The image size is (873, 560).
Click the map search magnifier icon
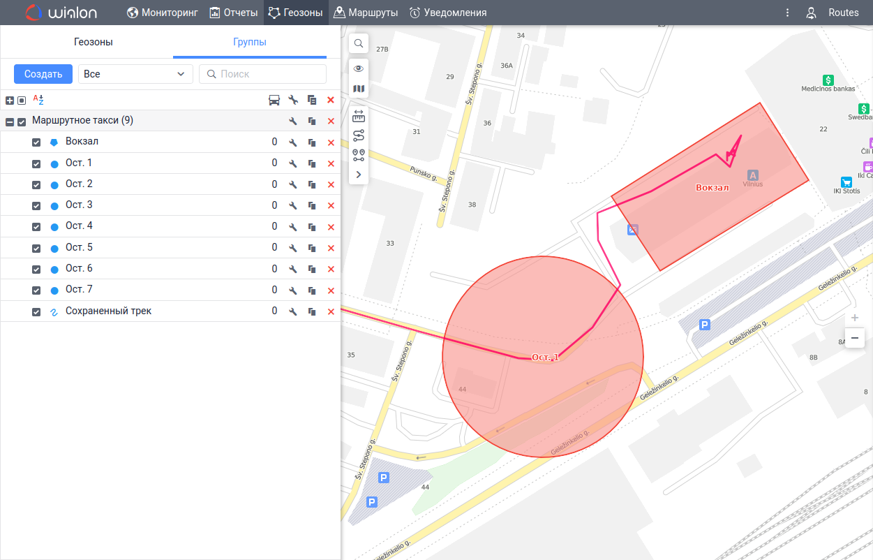click(359, 43)
